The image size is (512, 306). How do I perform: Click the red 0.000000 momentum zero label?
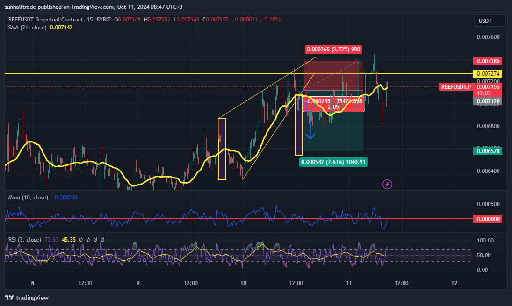[x=488, y=219]
